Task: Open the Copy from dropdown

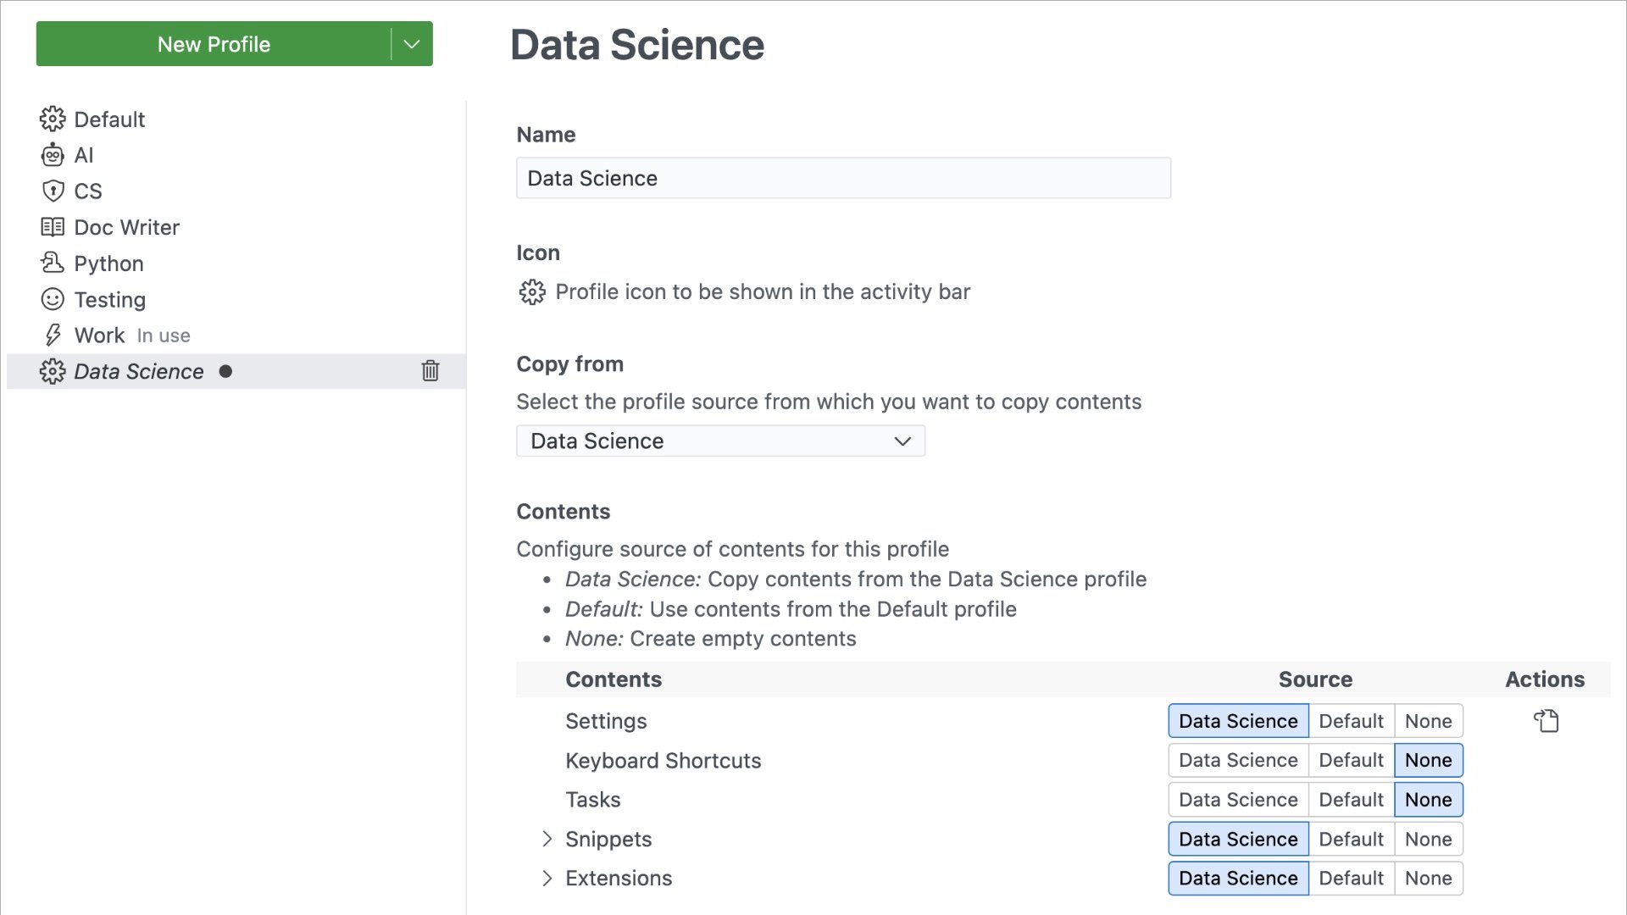Action: (x=720, y=441)
